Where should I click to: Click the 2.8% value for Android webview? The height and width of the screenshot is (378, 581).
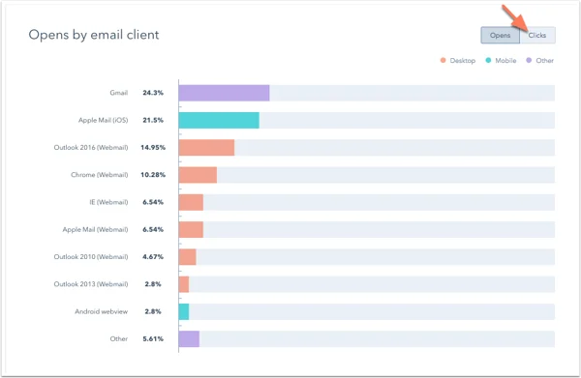(x=153, y=312)
